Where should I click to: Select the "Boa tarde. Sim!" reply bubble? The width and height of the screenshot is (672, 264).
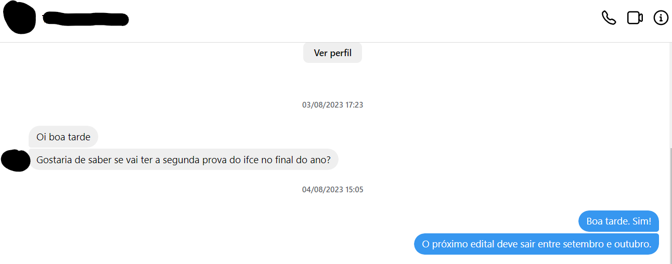point(618,221)
